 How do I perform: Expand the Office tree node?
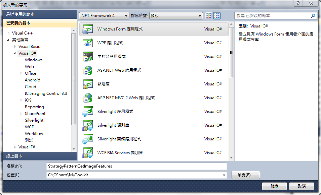(x=21, y=73)
